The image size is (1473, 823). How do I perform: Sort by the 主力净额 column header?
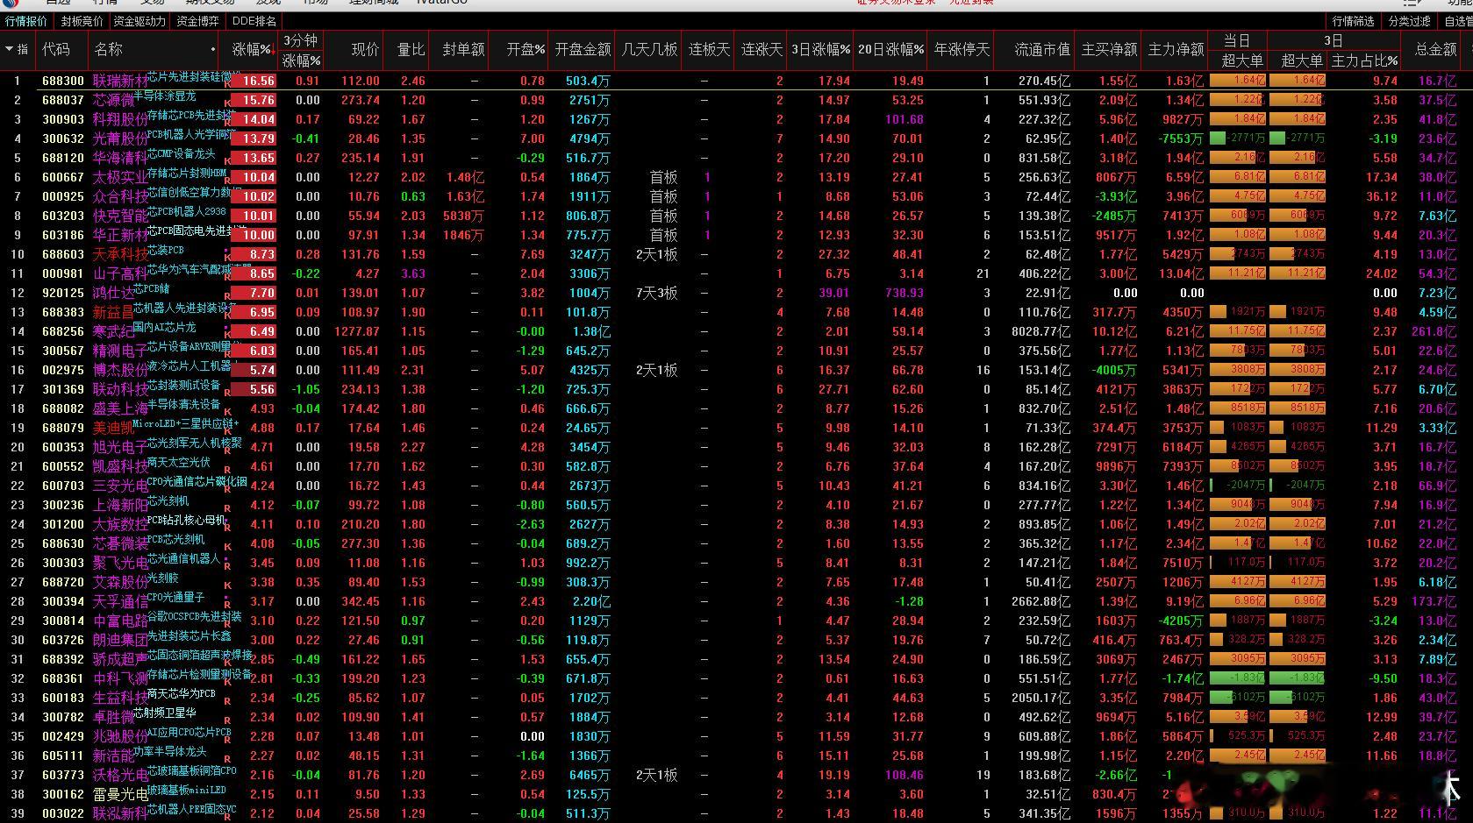tap(1176, 50)
